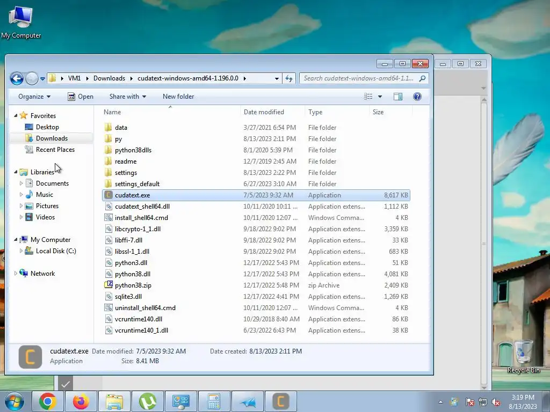
Task: Click the Refresh button in address bar
Action: [289, 78]
